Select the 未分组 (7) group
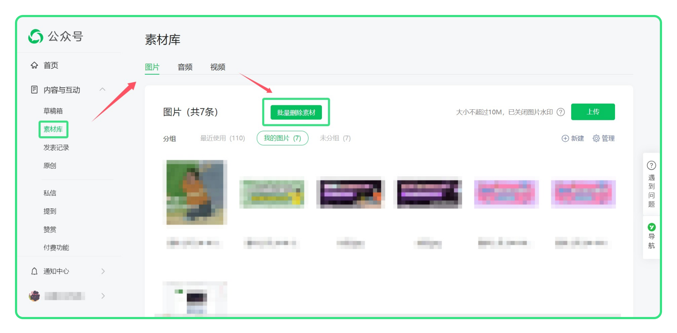Screen dimensions: 677x333 point(335,138)
